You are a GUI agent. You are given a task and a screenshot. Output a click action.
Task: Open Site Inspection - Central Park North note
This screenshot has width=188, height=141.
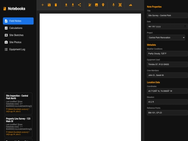click(18, 103)
